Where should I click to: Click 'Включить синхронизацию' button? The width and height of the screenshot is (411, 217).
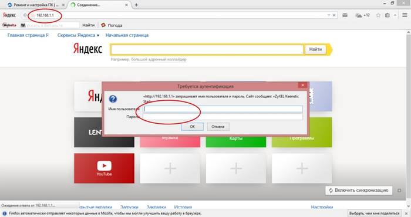click(x=359, y=190)
